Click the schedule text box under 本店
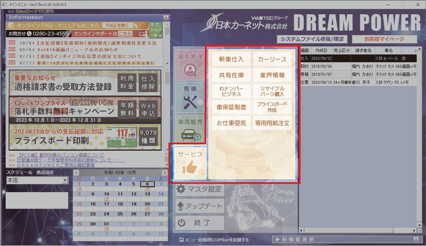The image size is (426, 246). click(37, 200)
